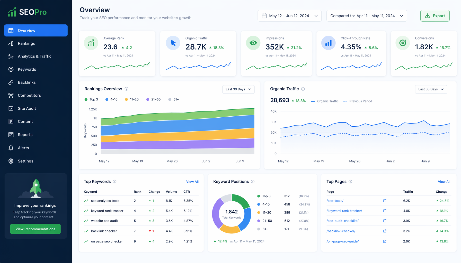The image size is (461, 263).
Task: Click the Top Pages info icon
Action: point(350,182)
